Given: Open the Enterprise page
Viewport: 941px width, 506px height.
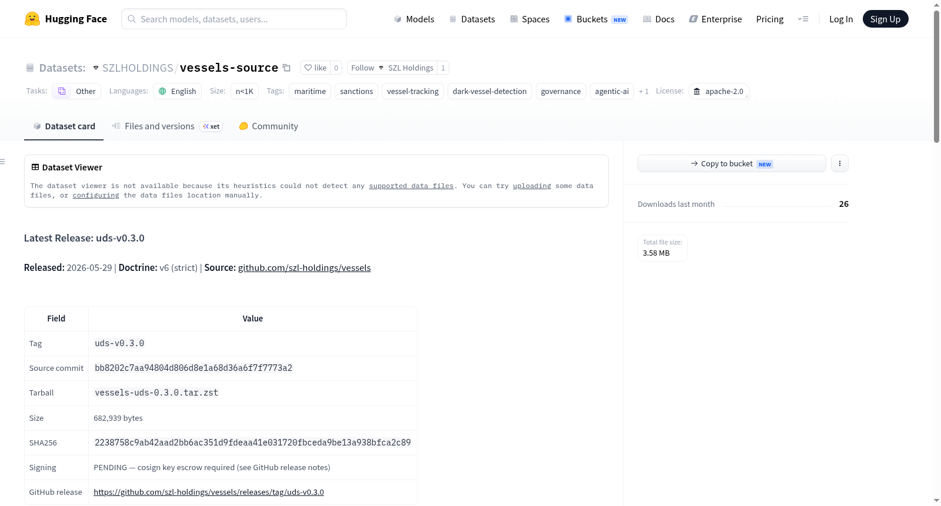Looking at the screenshot, I should [x=715, y=19].
